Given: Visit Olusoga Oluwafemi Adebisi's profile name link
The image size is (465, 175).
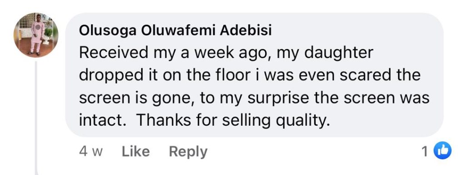Looking at the screenshot, I should [x=175, y=31].
